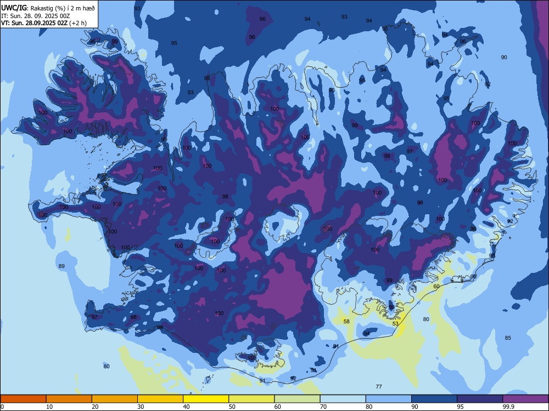Click the '99.9' legend tick label

[x=508, y=407]
